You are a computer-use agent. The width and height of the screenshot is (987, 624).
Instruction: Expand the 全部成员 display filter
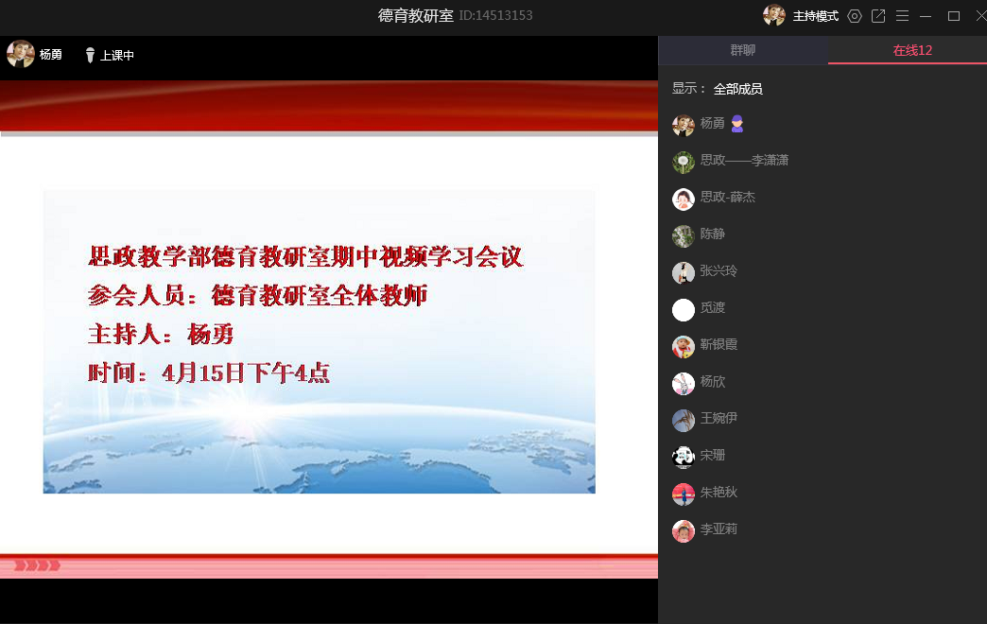click(737, 89)
